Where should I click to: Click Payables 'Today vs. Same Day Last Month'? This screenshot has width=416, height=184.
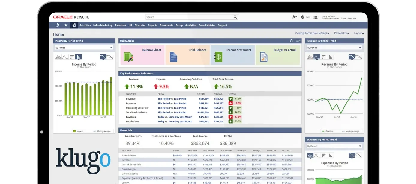[x=175, y=117]
